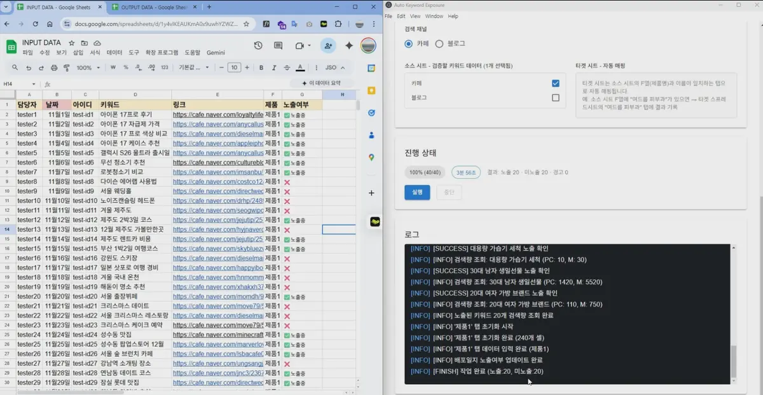763x395 pixels.
Task: Toggle 노출중 checkbox in tester20 row
Action: click(287, 298)
